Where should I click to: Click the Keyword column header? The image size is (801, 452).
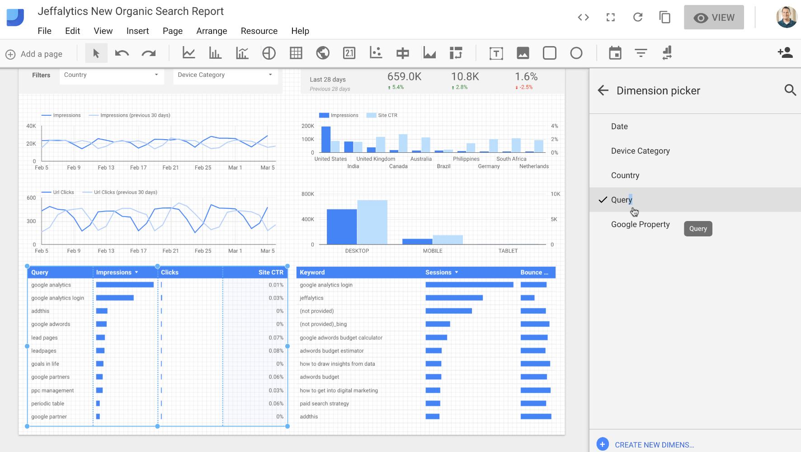(312, 272)
